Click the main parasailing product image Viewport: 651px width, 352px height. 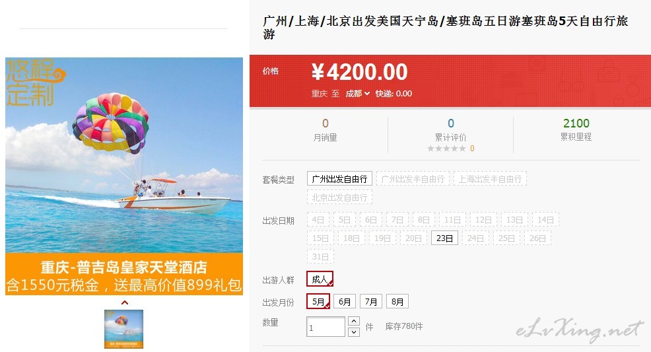(123, 176)
